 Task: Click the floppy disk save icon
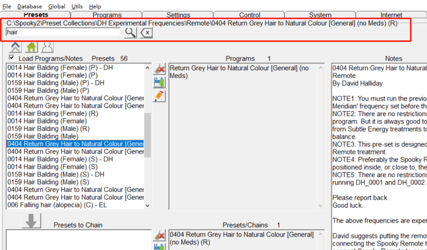(x=159, y=82)
